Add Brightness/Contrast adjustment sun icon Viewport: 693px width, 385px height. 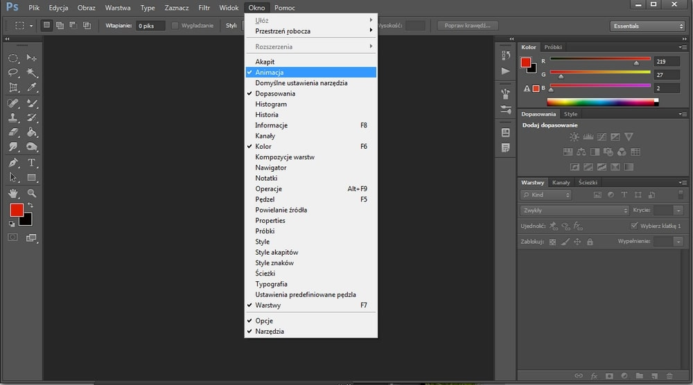pos(574,137)
